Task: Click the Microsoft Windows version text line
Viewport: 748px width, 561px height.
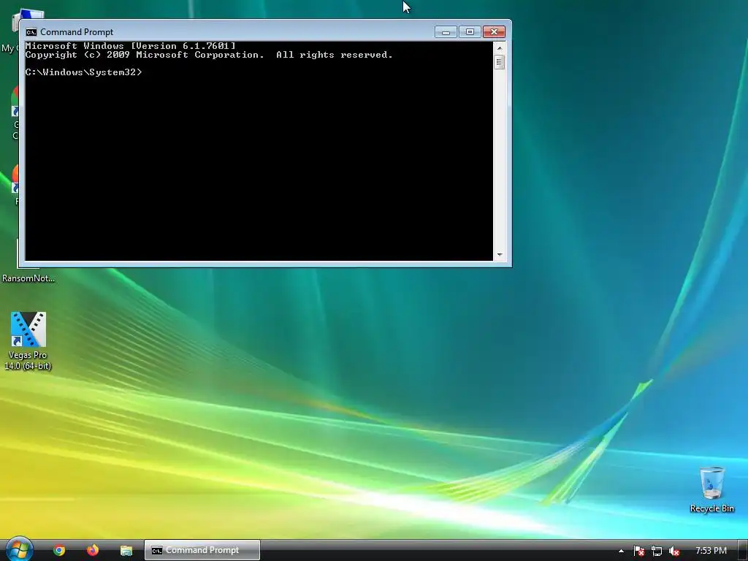Action: (130, 46)
